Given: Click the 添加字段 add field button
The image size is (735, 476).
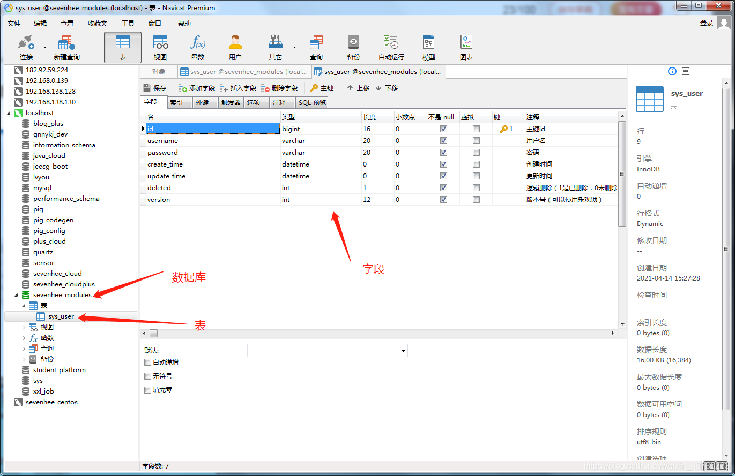Looking at the screenshot, I should (197, 87).
